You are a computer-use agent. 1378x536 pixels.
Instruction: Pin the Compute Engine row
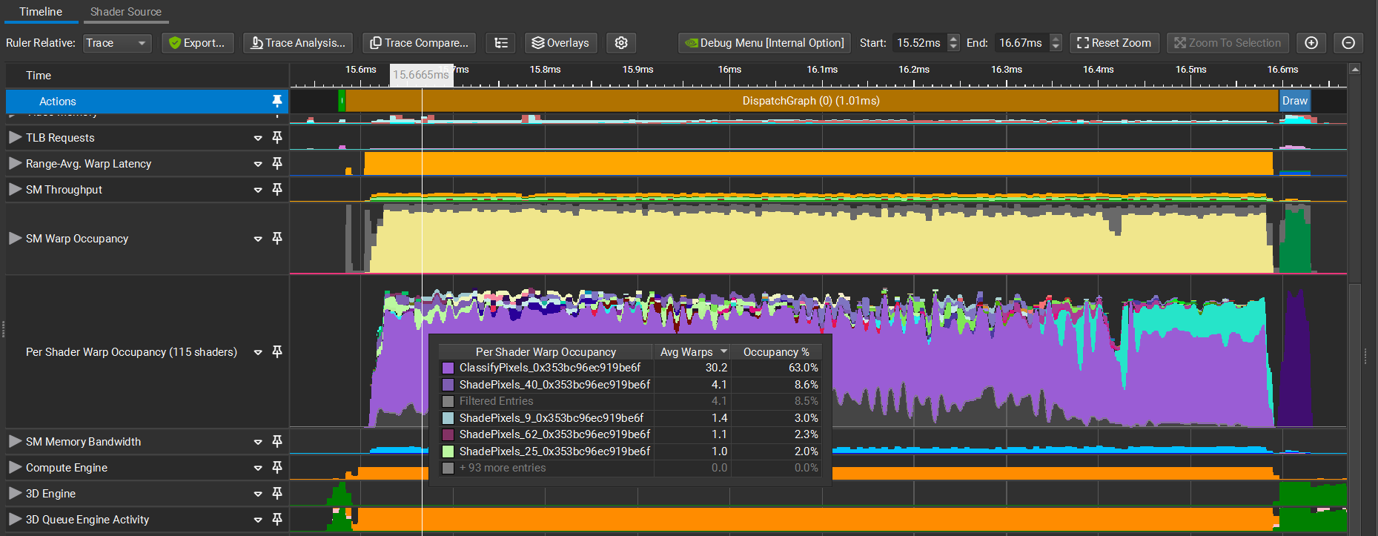pos(277,467)
